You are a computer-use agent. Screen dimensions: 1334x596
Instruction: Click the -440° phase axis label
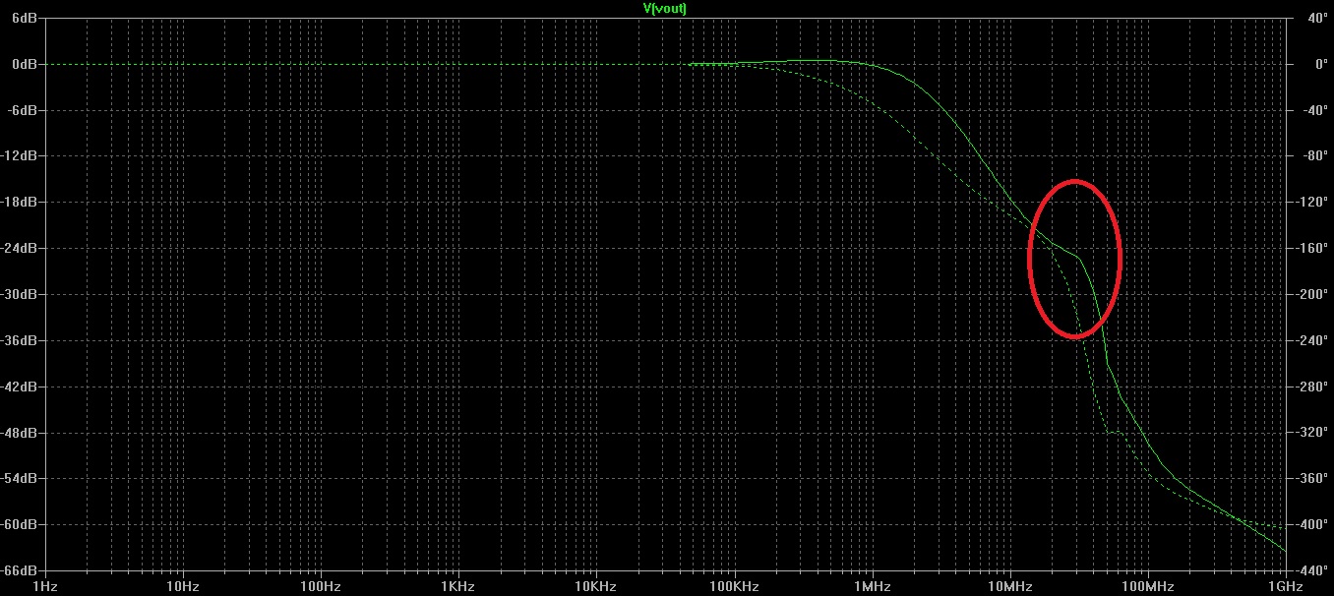1310,570
